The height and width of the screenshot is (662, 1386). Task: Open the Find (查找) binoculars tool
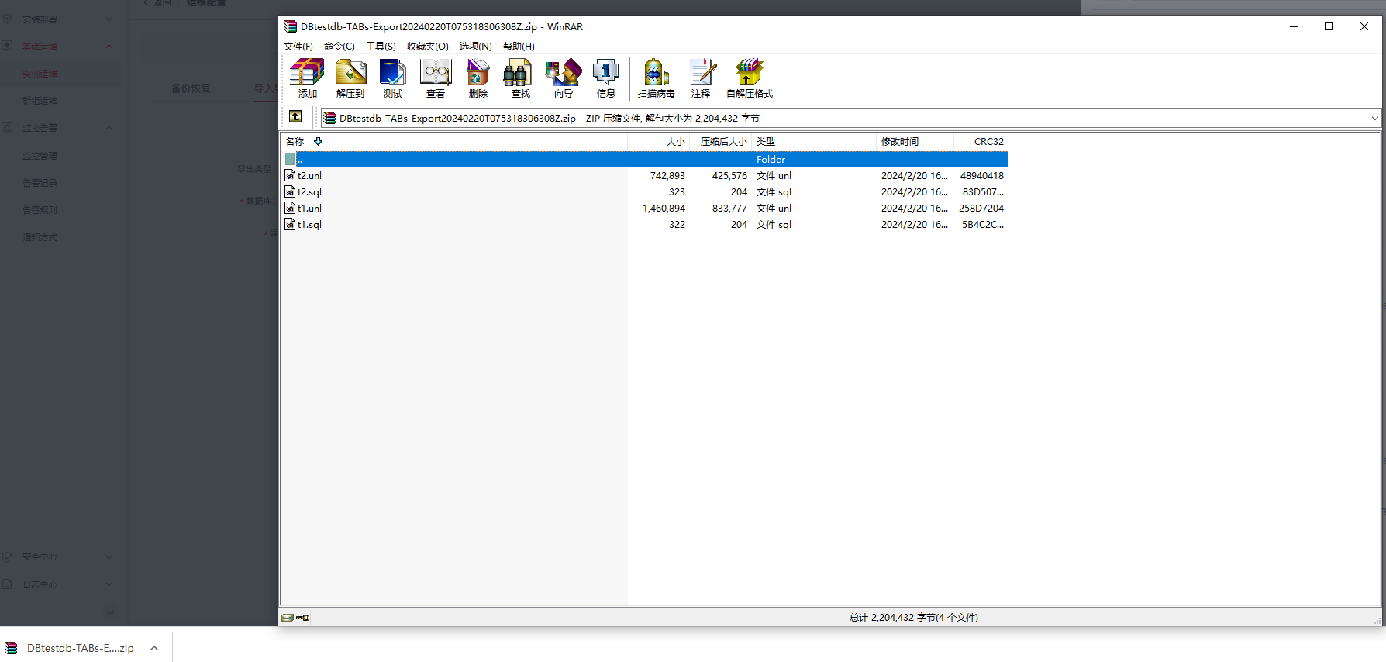tap(520, 78)
